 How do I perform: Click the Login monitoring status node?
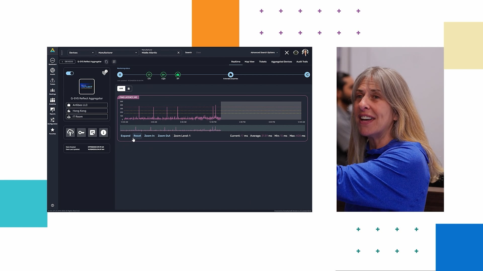coord(164,75)
